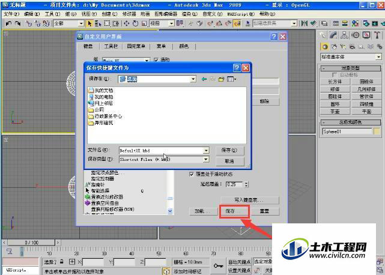Click the Undo arrow in main toolbar
Viewport: 385px width, 275px height.
click(8, 23)
